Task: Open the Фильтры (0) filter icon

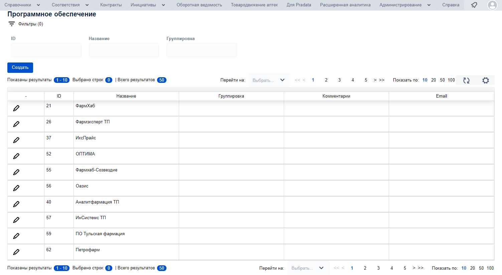Action: [x=12, y=24]
